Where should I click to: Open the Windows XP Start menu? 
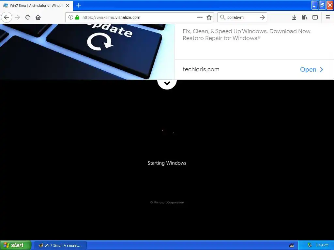coord(16,245)
